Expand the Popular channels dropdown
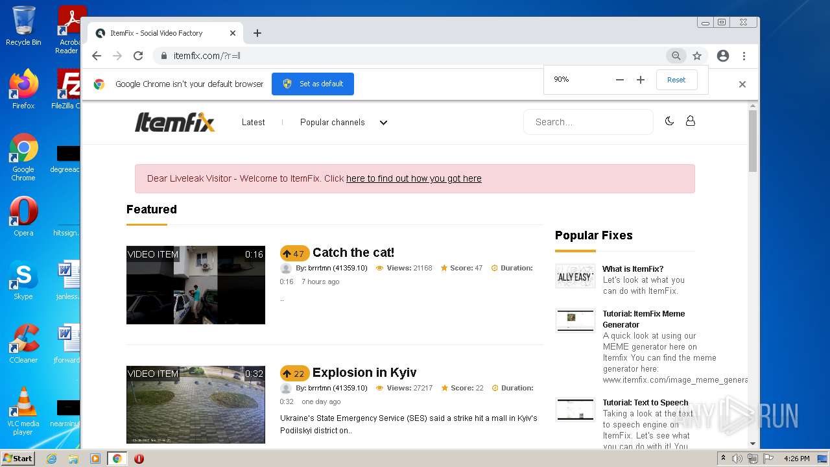The height and width of the screenshot is (467, 830). click(344, 122)
